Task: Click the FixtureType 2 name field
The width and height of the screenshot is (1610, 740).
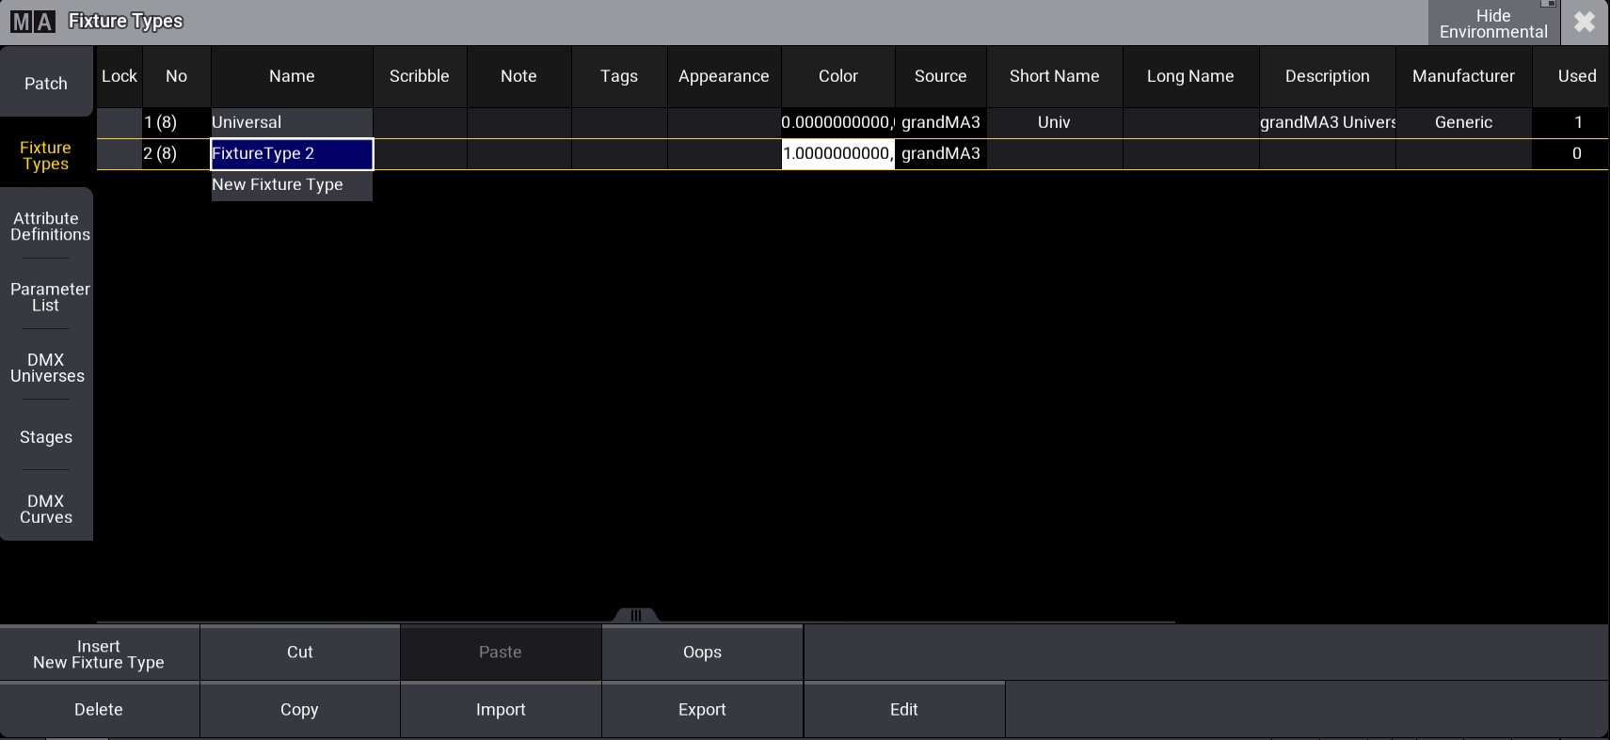Action: pos(292,153)
